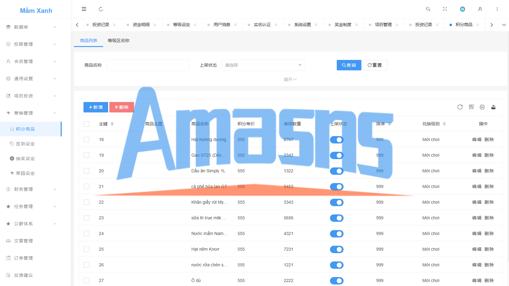Click the page refresh icon in top bar
The height and width of the screenshot is (286, 509).
pyautogui.click(x=101, y=9)
